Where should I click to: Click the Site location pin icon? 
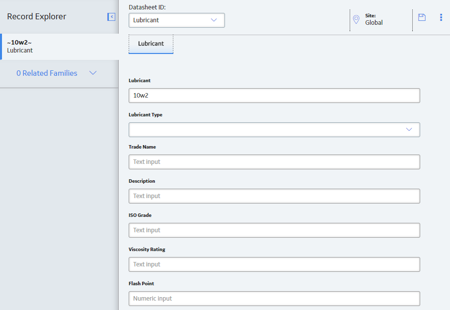pos(356,19)
